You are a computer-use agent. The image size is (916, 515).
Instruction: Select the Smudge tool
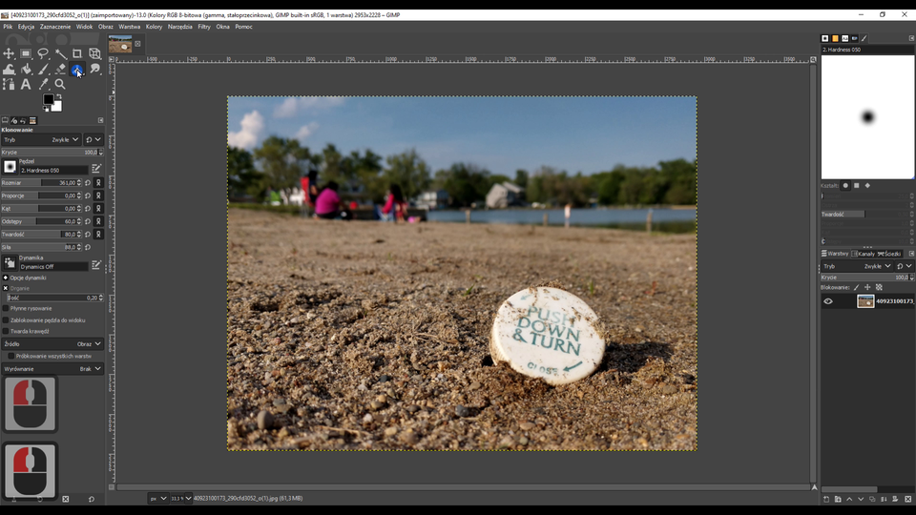94,70
